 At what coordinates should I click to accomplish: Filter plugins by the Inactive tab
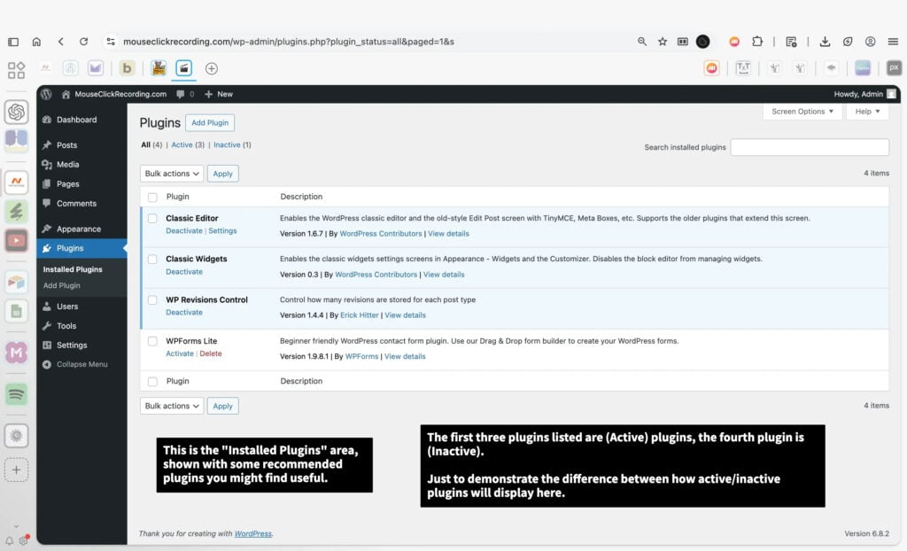[227, 144]
